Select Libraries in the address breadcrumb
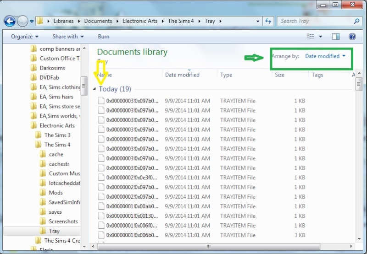The width and height of the screenshot is (367, 254). pos(63,21)
